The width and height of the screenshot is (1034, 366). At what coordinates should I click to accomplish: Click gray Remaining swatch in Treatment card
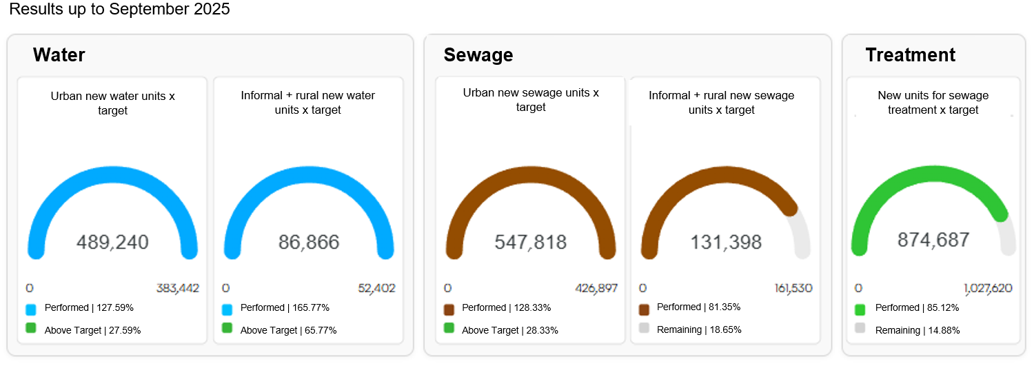click(860, 329)
